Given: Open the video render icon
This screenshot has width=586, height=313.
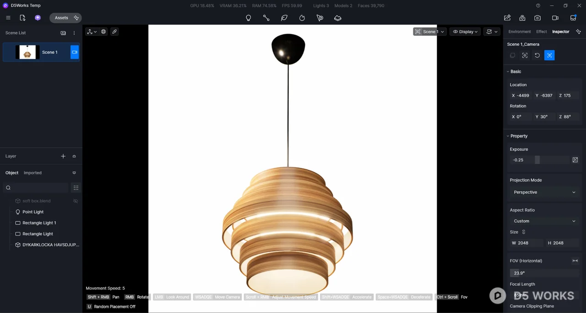Looking at the screenshot, I should tap(555, 18).
